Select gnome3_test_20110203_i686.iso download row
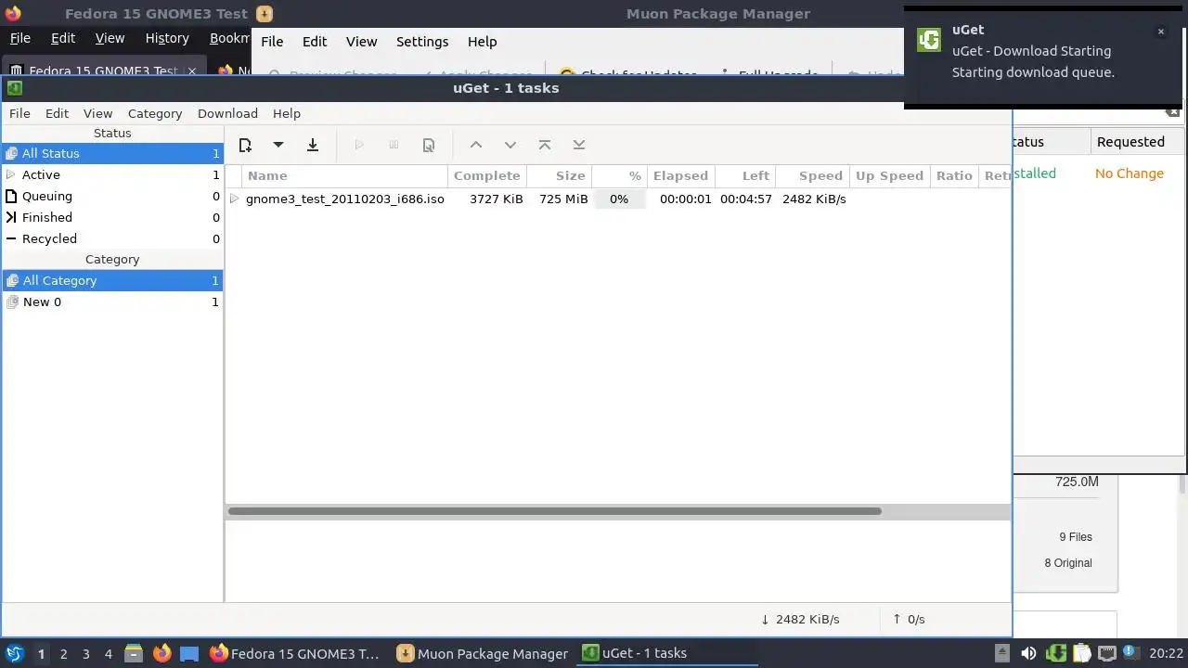The height and width of the screenshot is (668, 1188). [618, 199]
